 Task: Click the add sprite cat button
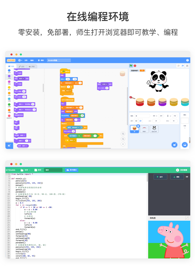coord(175,145)
